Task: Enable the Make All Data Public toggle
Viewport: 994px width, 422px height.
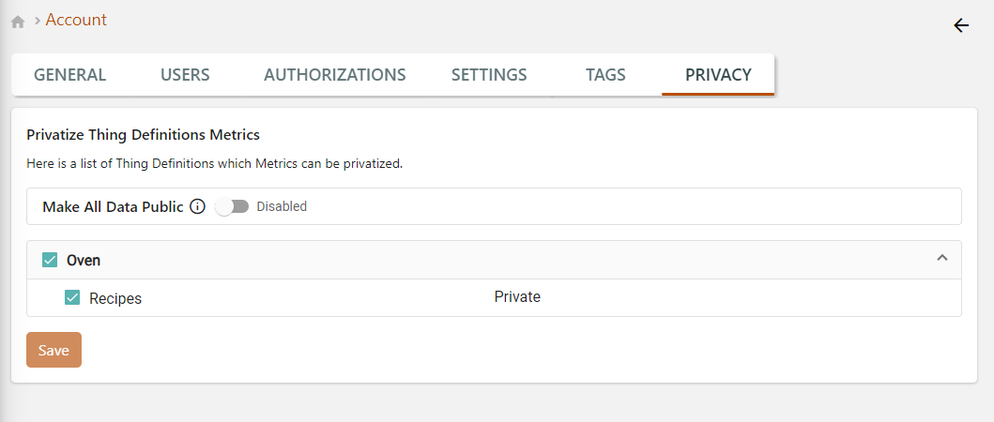Action: pos(232,206)
